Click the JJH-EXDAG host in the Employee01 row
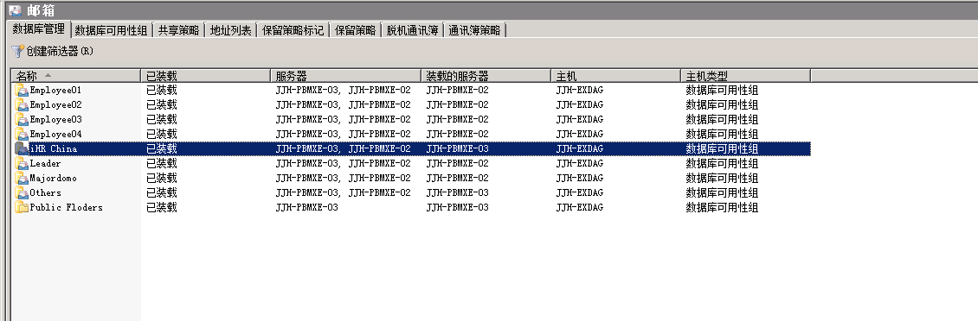 (x=579, y=91)
